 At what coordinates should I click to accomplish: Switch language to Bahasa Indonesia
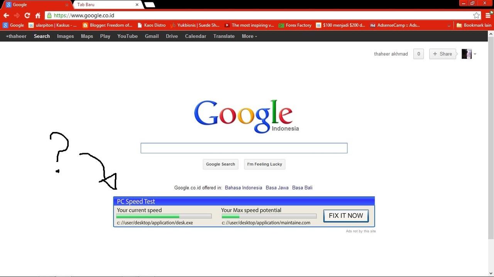tap(244, 188)
